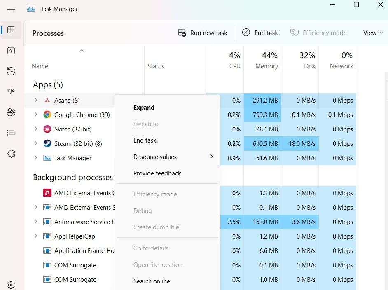
Task: Open the App history view icon
Action: point(11,71)
